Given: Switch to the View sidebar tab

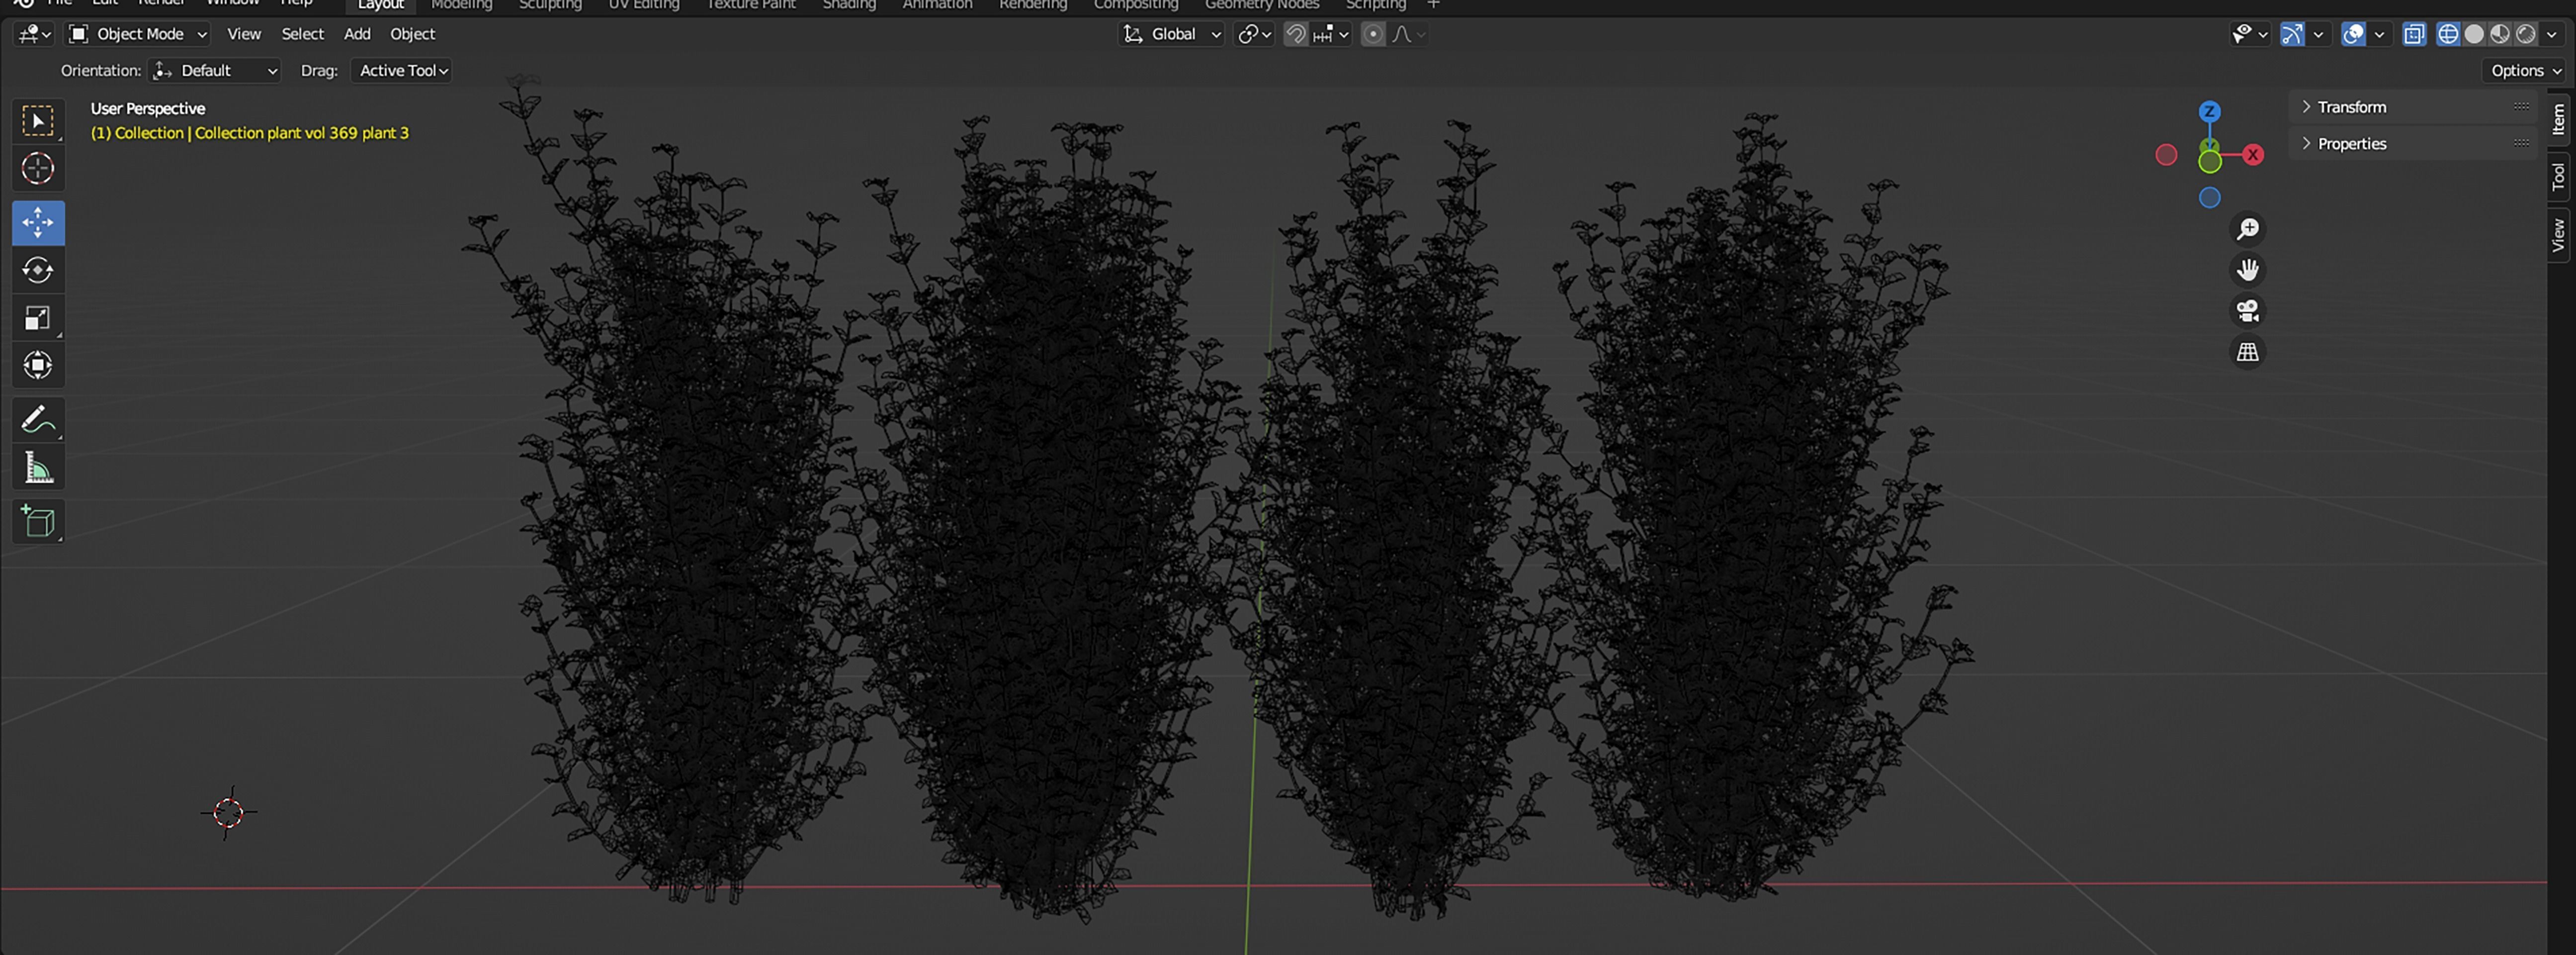Looking at the screenshot, I should click(2559, 236).
